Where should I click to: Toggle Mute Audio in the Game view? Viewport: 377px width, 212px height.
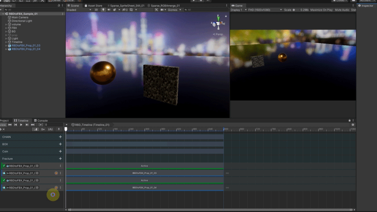[x=342, y=10]
